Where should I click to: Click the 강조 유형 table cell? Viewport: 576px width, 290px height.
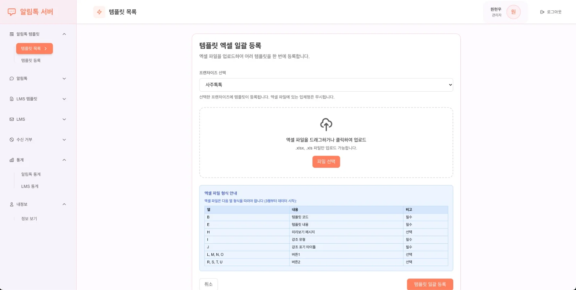346,240
